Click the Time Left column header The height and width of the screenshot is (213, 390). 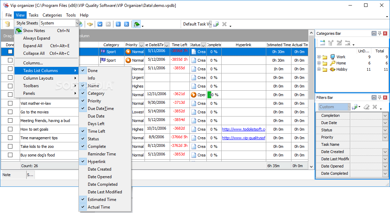point(179,45)
